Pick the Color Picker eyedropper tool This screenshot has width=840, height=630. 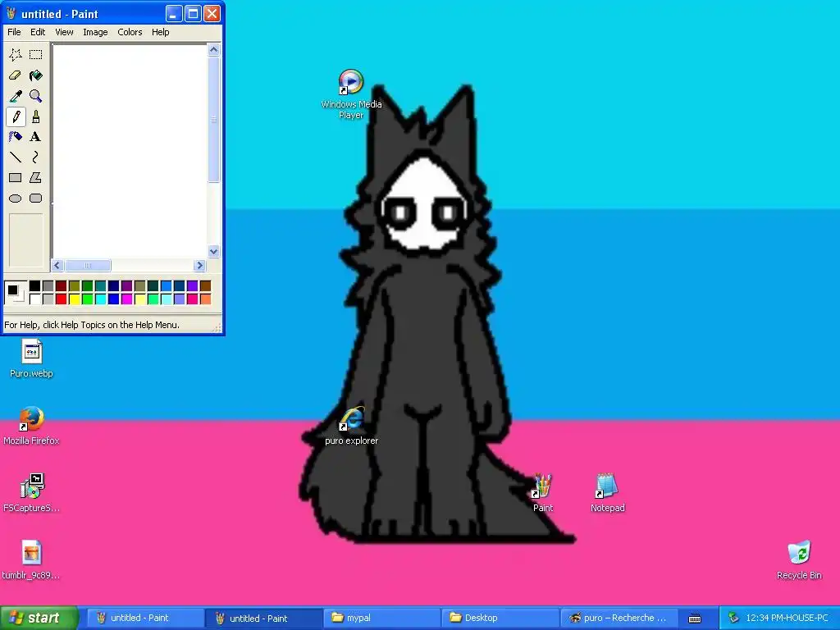16,96
